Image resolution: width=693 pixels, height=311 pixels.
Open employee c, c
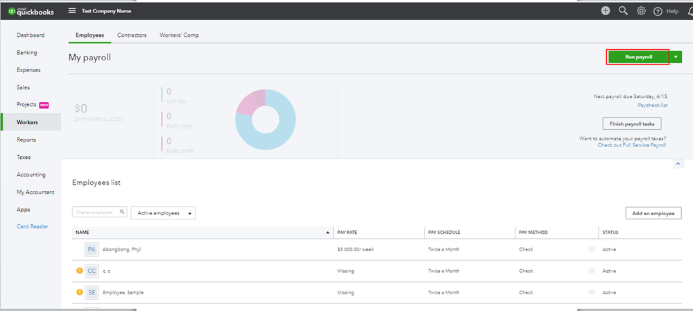point(106,271)
